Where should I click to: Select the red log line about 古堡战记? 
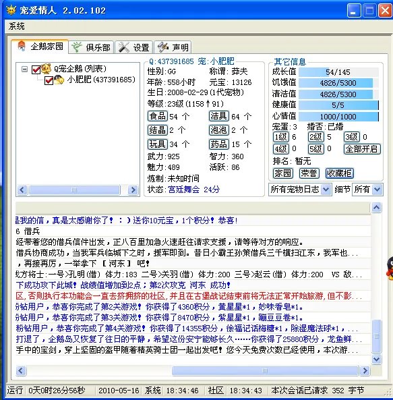click(x=193, y=296)
